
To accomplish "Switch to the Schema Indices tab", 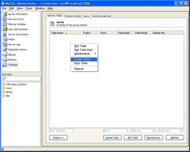I will click(x=73, y=16).
